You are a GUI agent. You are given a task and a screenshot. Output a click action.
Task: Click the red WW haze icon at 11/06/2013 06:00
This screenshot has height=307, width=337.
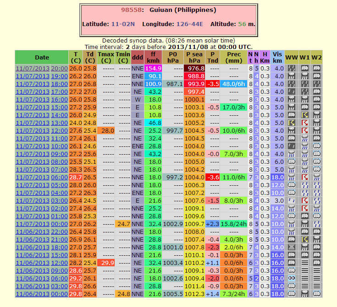291,278
